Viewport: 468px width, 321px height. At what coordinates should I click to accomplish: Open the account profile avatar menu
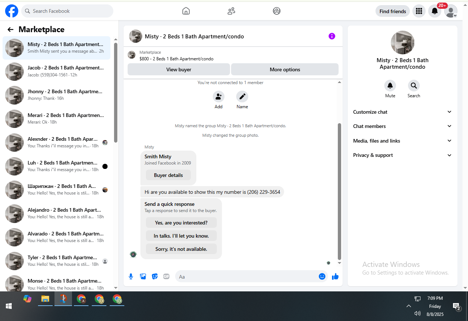[451, 11]
